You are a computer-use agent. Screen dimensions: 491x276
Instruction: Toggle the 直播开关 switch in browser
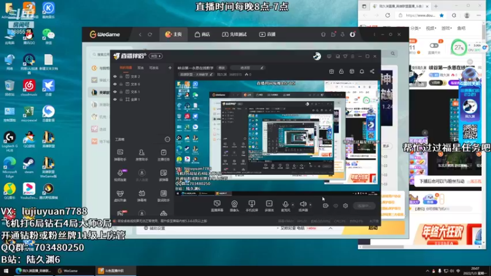(x=434, y=45)
